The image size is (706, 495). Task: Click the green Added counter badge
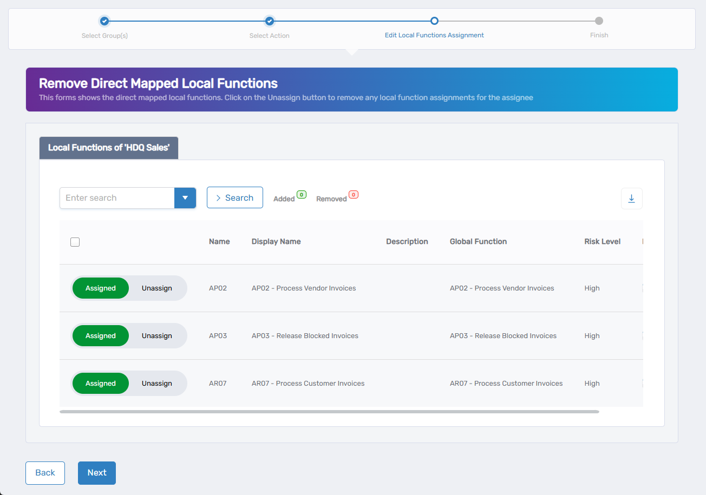click(302, 194)
